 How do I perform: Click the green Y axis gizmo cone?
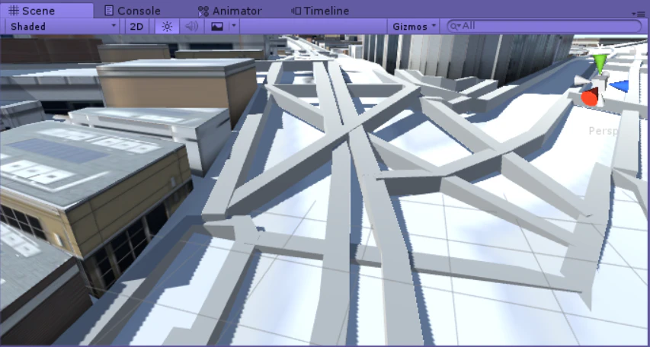click(x=600, y=63)
